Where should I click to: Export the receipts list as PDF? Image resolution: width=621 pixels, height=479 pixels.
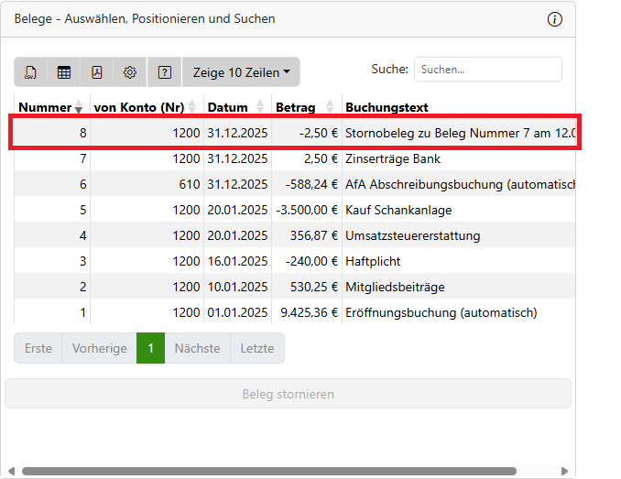point(97,72)
